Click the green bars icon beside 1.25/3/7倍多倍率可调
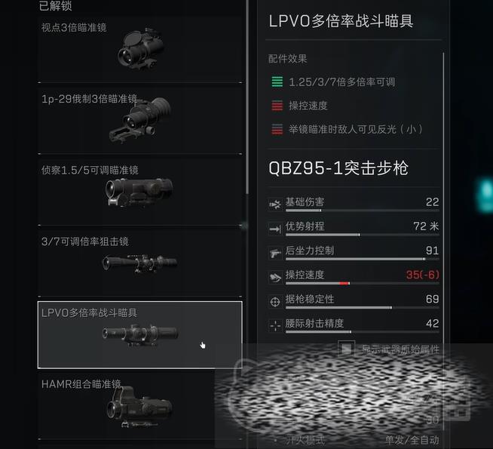Image resolution: width=493 pixels, height=449 pixels. coord(277,81)
